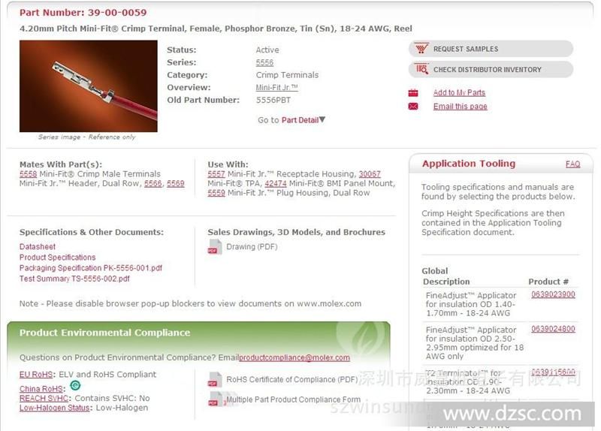Open the Drawing PDF icon

[x=215, y=247]
